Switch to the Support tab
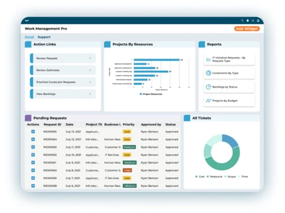 pos(44,37)
